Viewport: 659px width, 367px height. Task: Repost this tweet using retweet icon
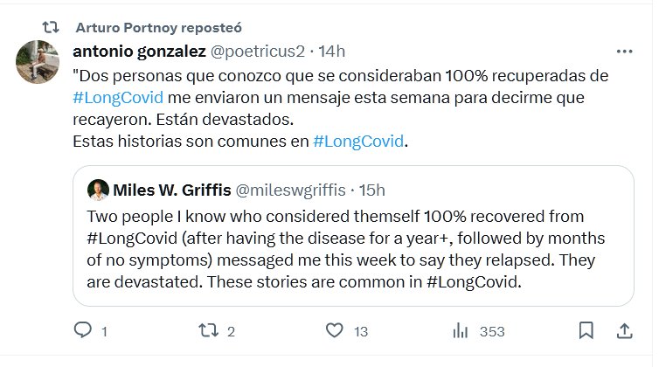pos(209,331)
